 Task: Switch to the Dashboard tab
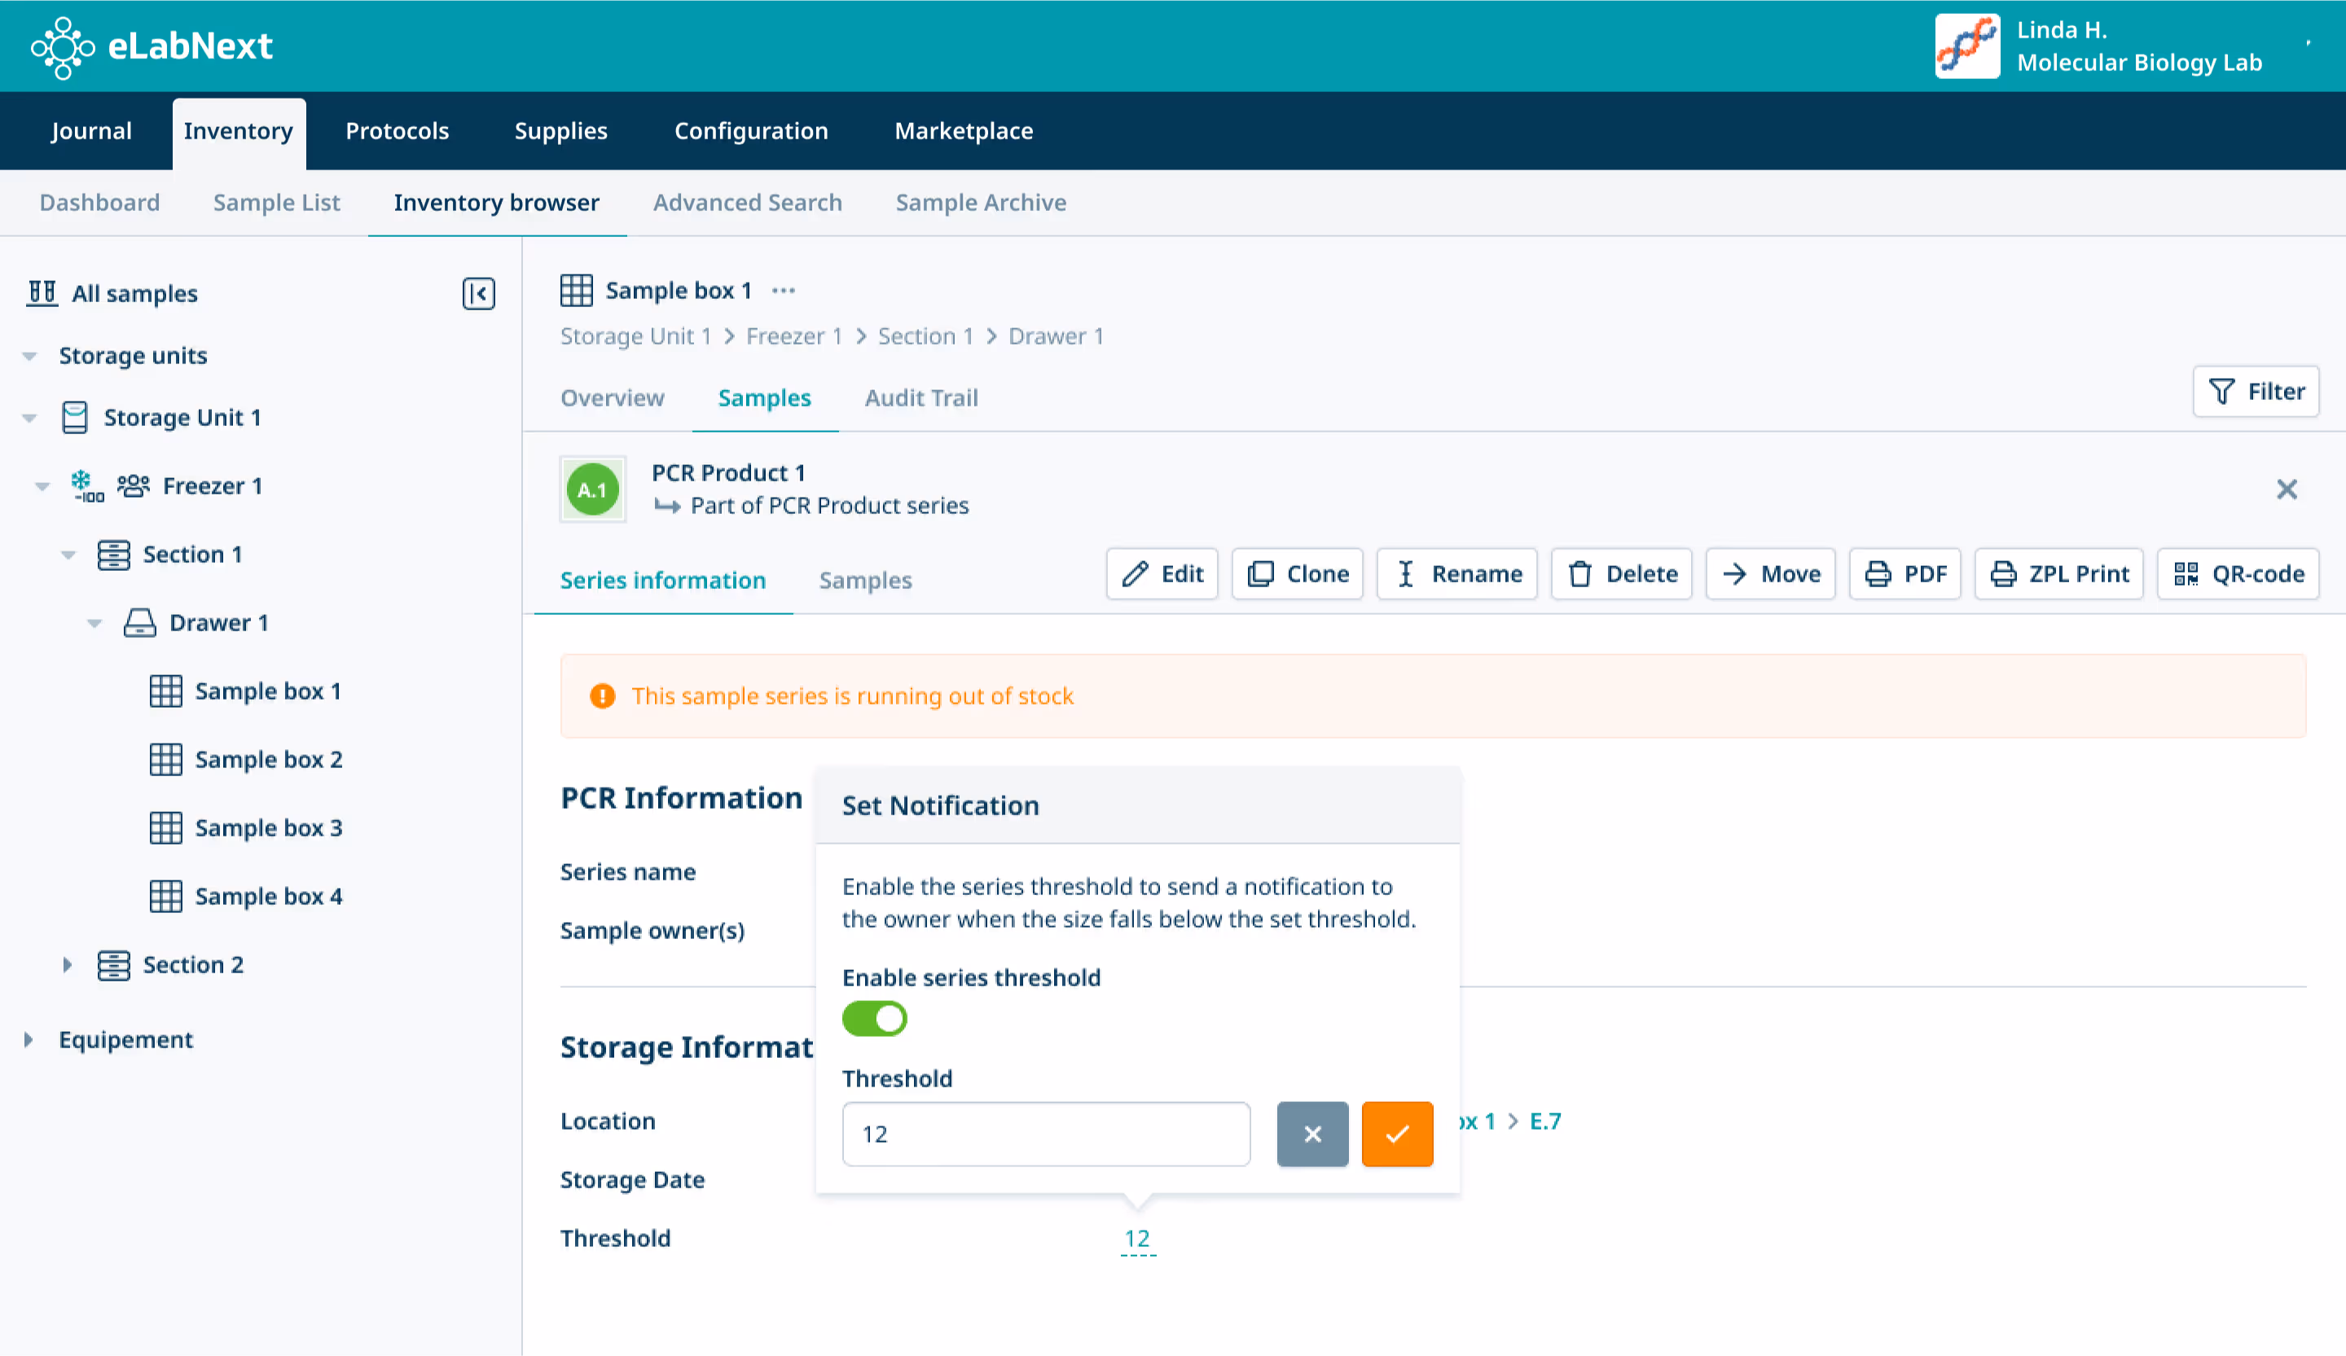[x=99, y=203]
